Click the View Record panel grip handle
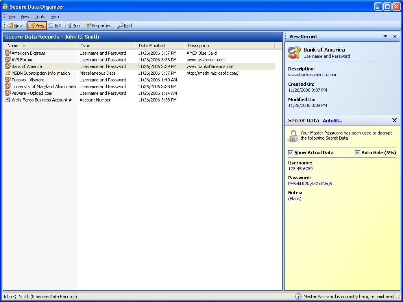This screenshot has height=302, width=403. tap(286, 37)
